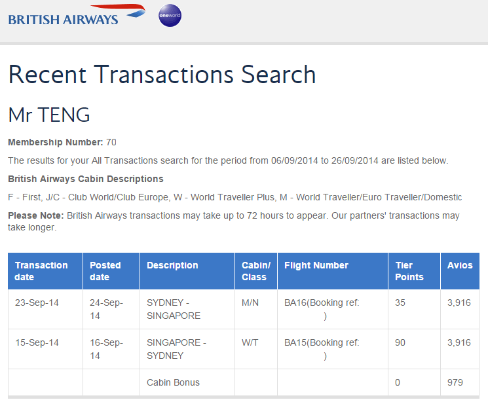The image size is (488, 402).
Task: Select the Flight Number column header
Action: pos(333,271)
